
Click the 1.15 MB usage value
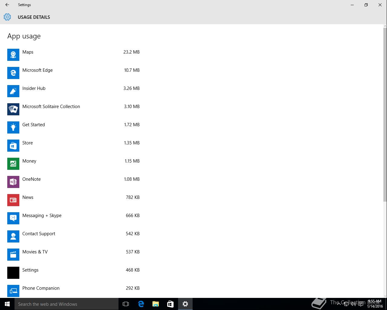132,161
